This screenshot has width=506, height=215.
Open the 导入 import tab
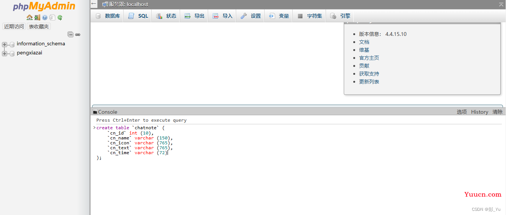click(222, 16)
